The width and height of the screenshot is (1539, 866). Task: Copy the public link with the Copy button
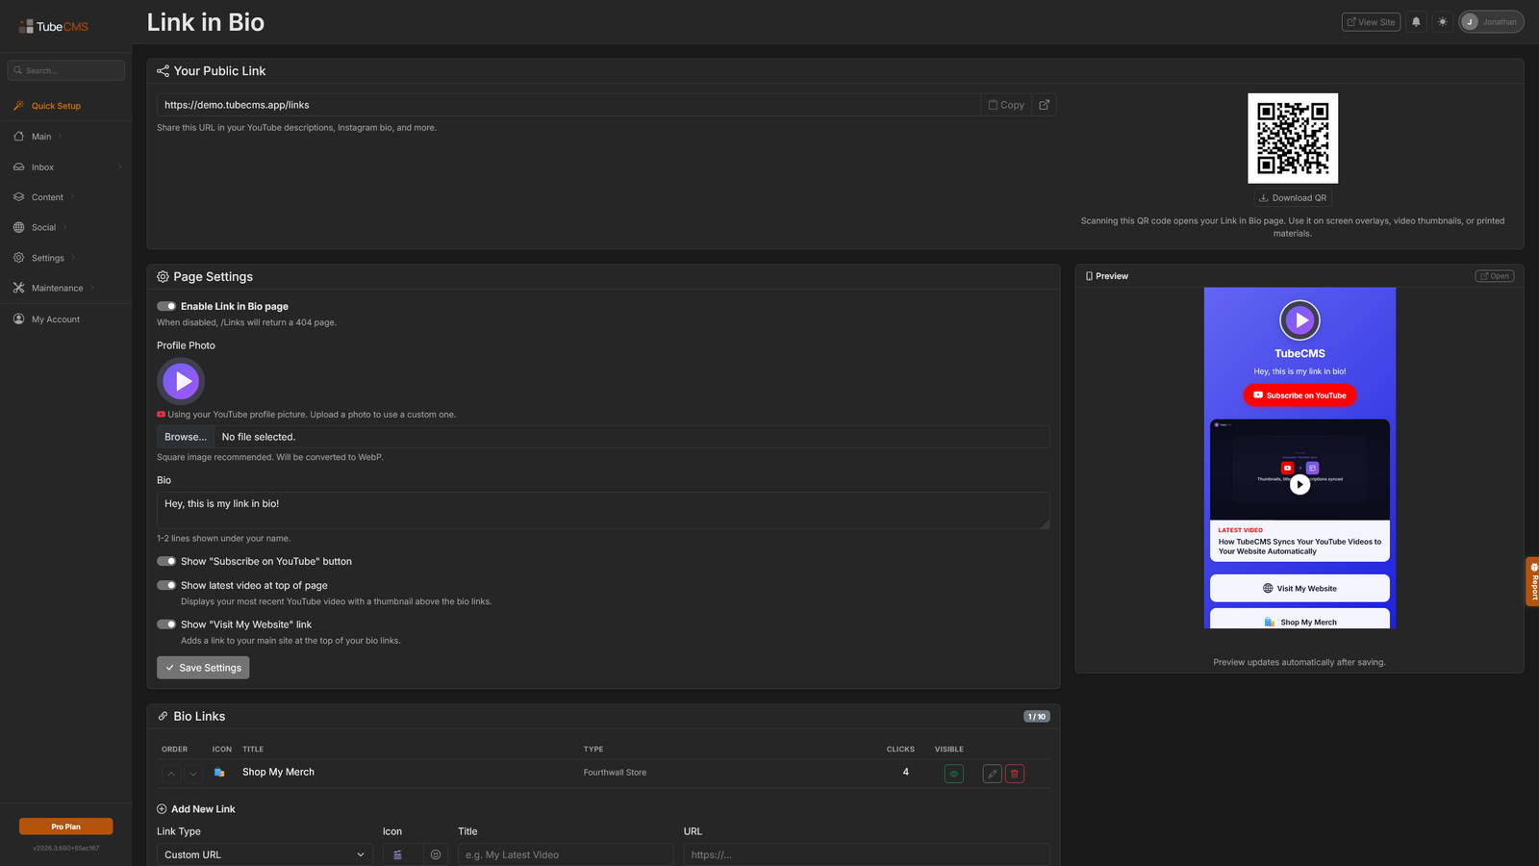pyautogui.click(x=1005, y=104)
